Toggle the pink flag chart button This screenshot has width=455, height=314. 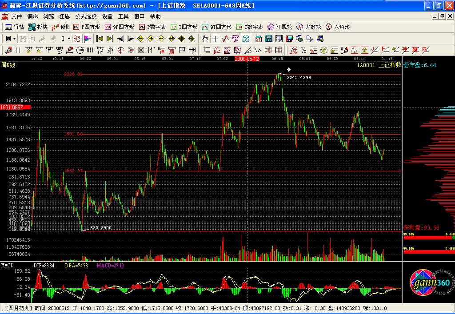[x=88, y=39]
